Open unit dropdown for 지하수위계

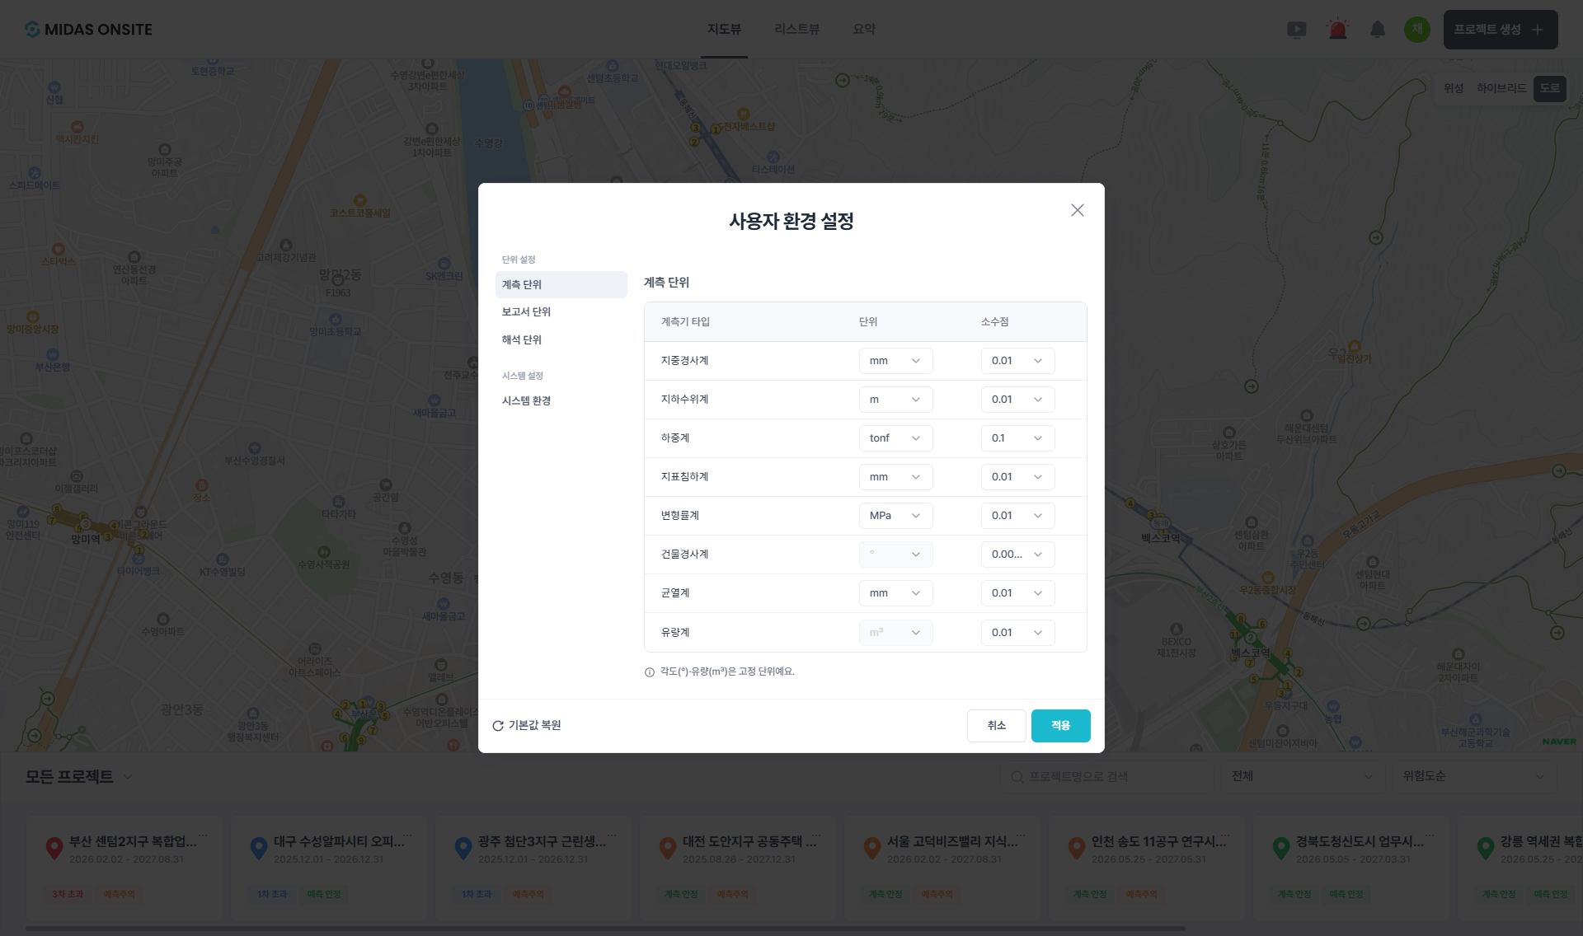(x=895, y=400)
